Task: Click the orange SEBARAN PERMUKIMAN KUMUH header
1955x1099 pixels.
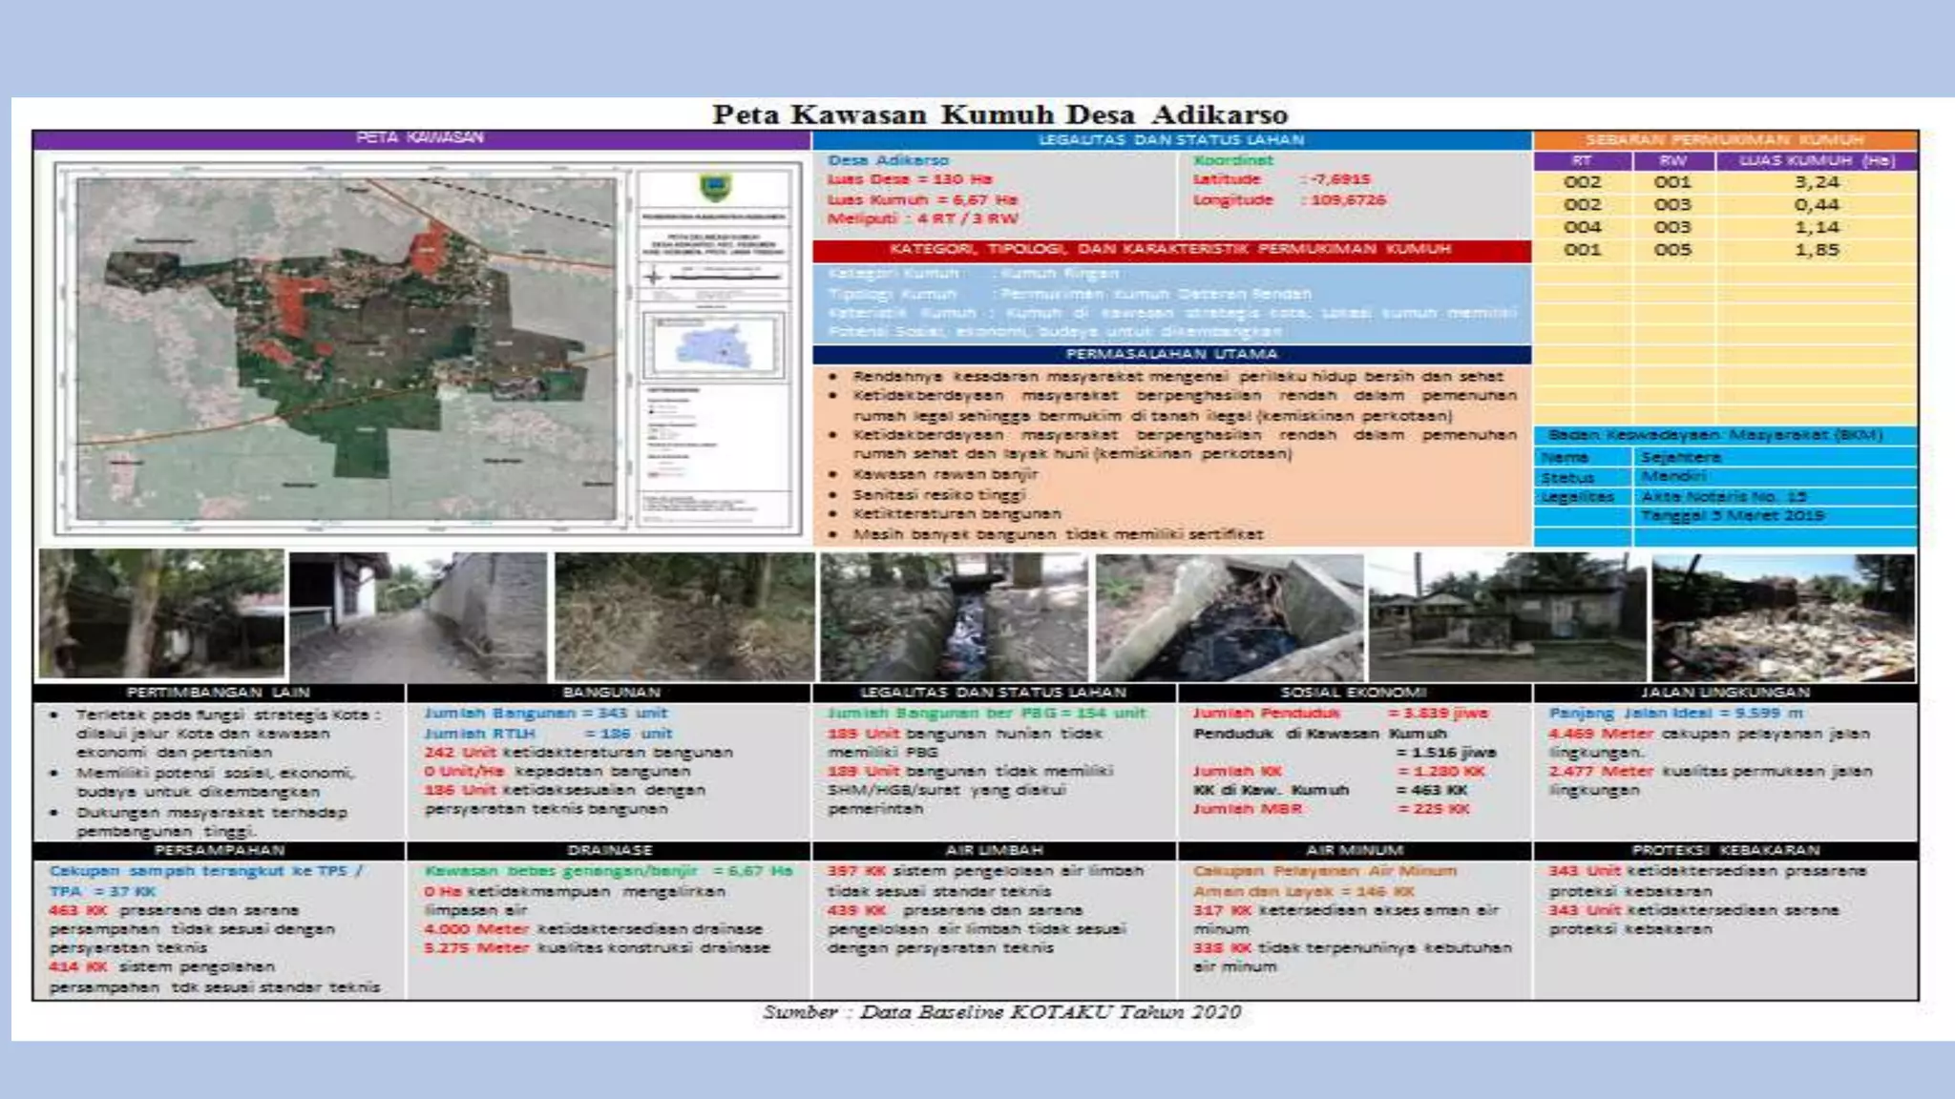Action: [x=1724, y=140]
